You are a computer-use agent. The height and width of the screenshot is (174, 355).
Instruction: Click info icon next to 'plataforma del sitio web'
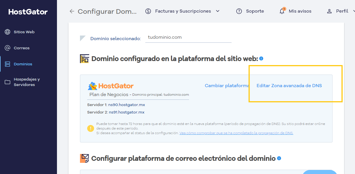coord(261,58)
